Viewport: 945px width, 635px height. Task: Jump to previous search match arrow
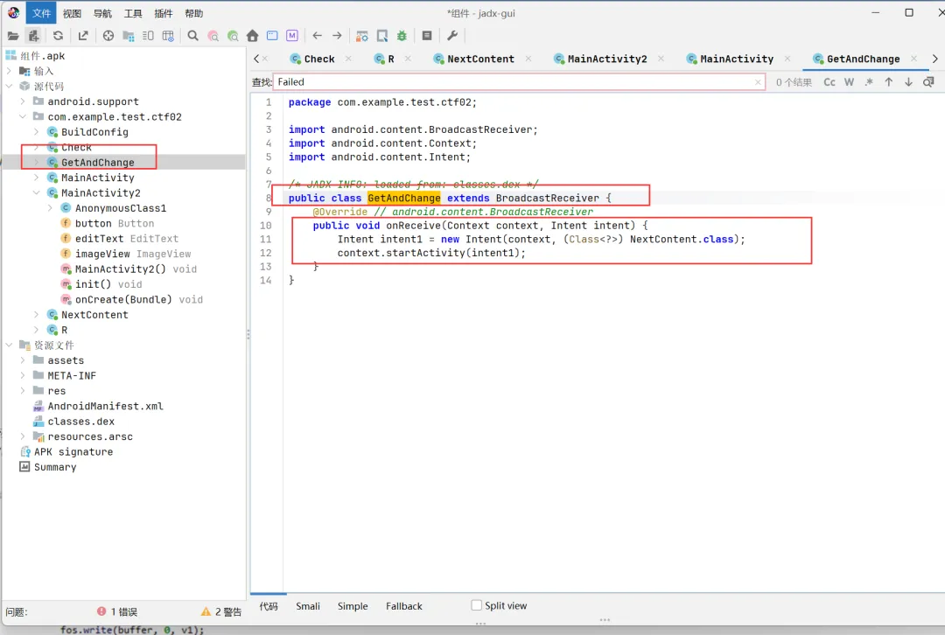[889, 82]
